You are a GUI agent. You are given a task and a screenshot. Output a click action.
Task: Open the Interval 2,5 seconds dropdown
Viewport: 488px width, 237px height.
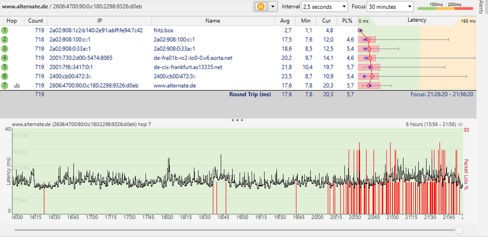click(324, 7)
